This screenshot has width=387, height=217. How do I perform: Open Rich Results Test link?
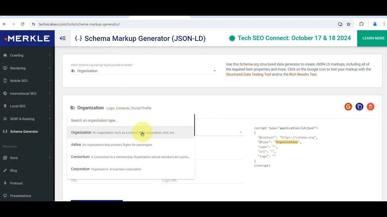click(303, 74)
